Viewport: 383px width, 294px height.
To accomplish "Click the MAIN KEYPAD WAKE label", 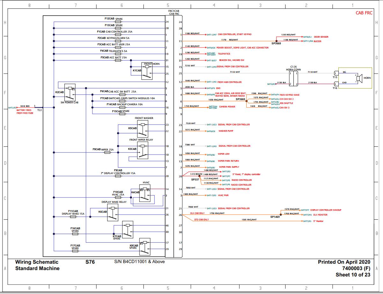I will tap(290, 95).
